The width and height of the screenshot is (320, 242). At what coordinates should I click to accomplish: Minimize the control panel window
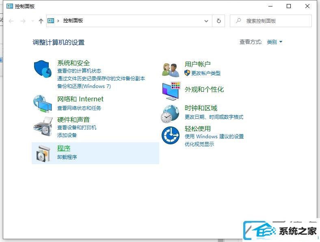270,6
